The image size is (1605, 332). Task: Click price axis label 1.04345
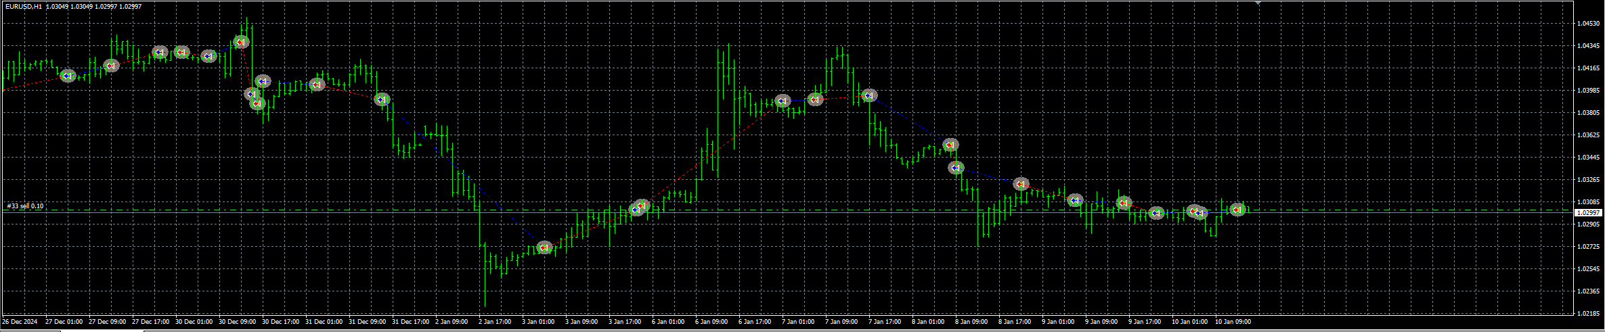[x=1588, y=46]
